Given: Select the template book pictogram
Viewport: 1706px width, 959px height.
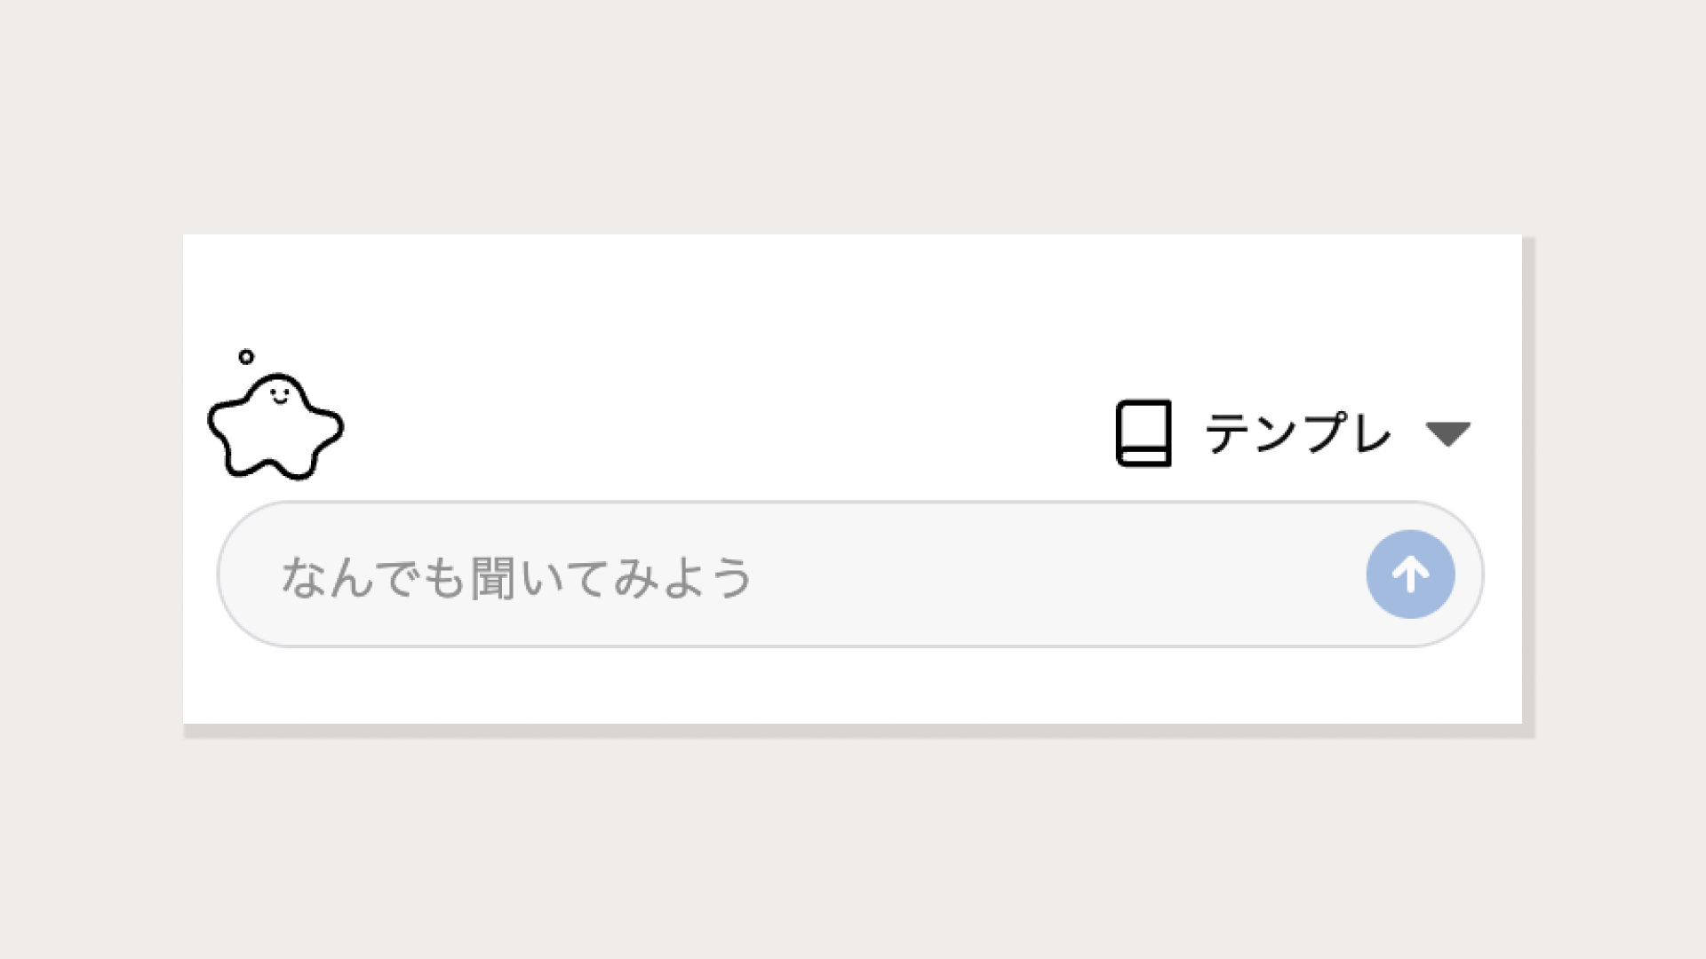Looking at the screenshot, I should [x=1144, y=433].
